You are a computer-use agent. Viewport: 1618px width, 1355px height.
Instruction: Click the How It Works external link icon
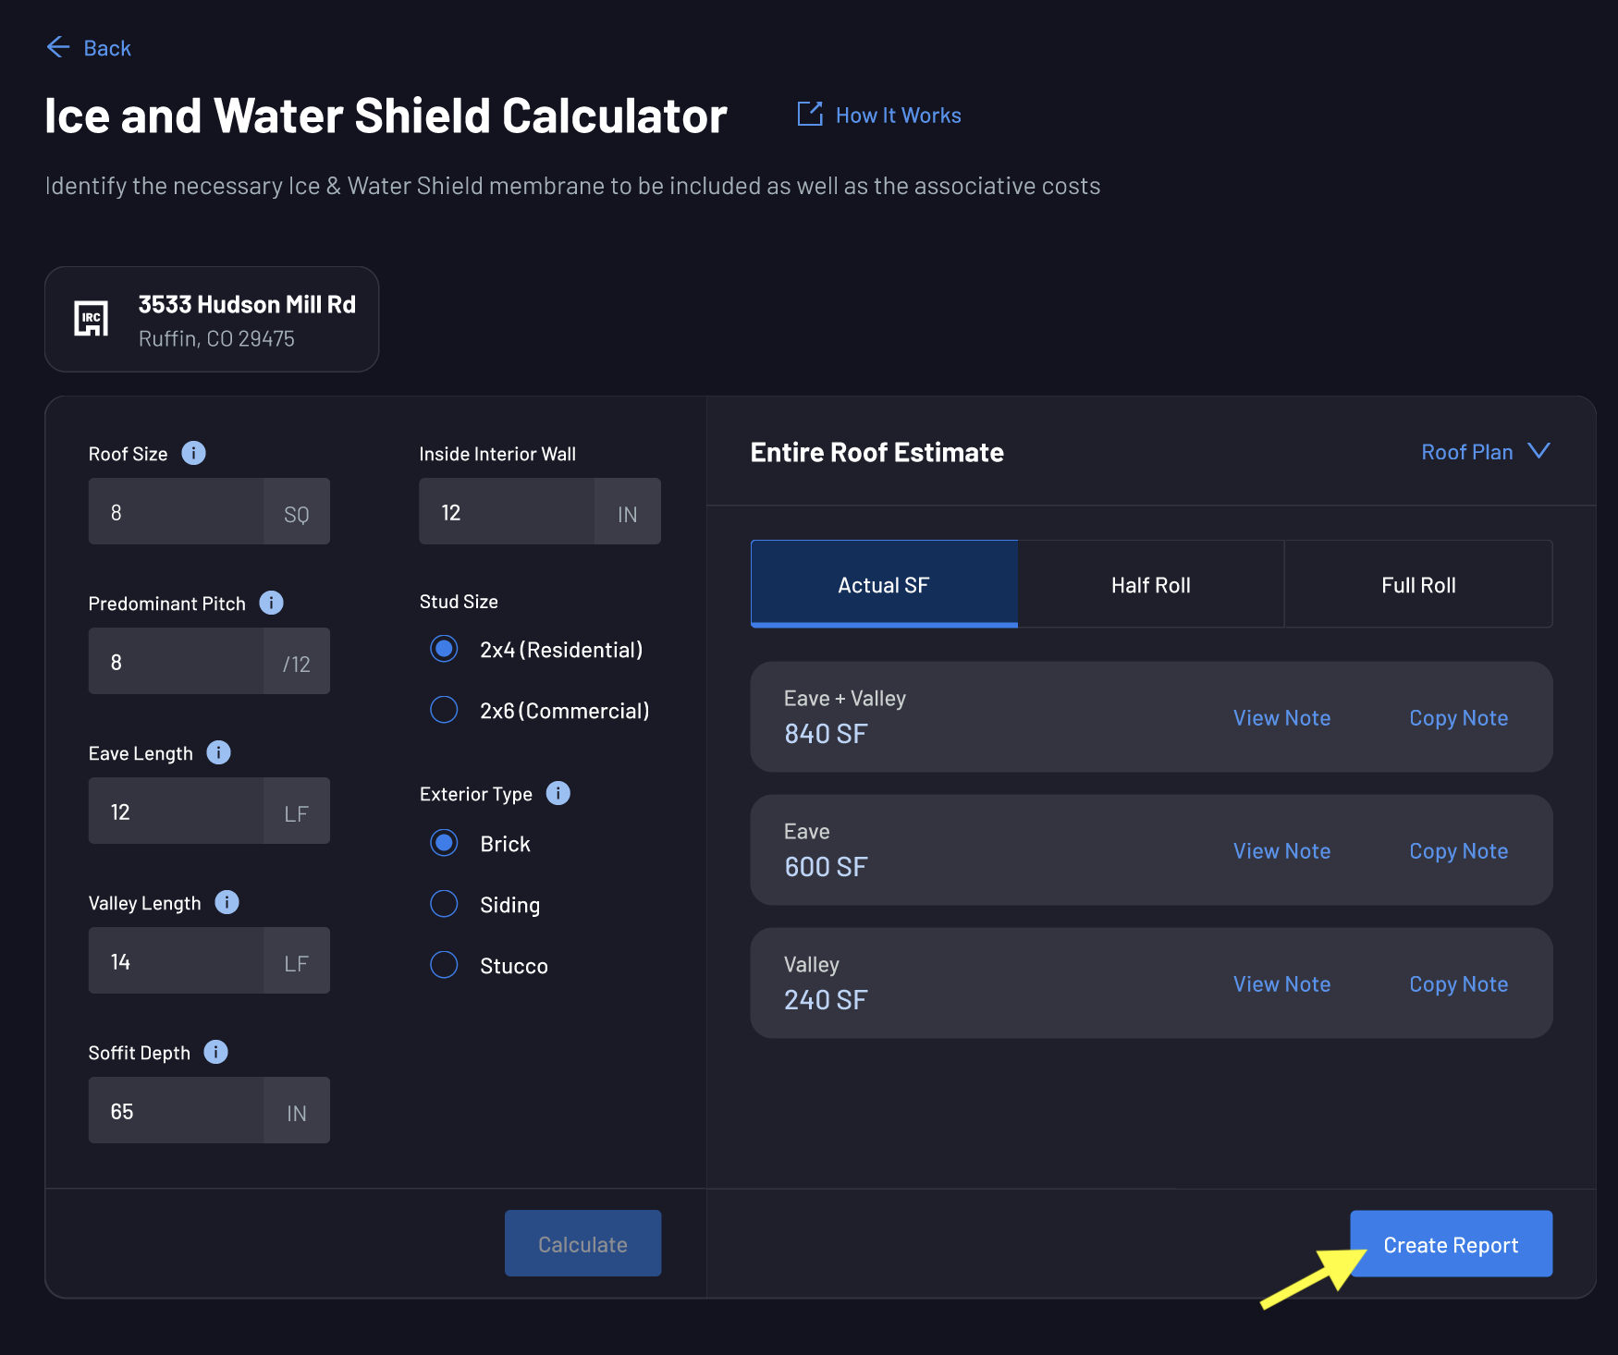[809, 114]
